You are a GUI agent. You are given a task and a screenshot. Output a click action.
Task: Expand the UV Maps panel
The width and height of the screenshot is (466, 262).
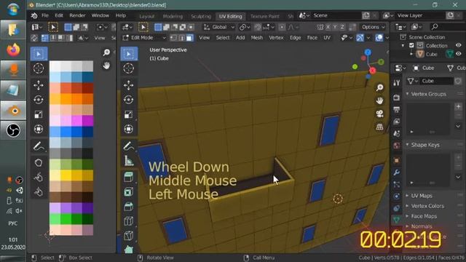[x=408, y=196]
